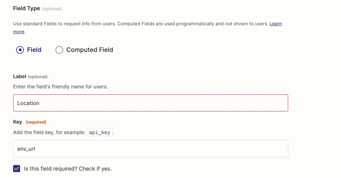Viewport: 341px width, 178px height.
Task: Click 'Add the field key, for example' text
Action: [x=49, y=133]
